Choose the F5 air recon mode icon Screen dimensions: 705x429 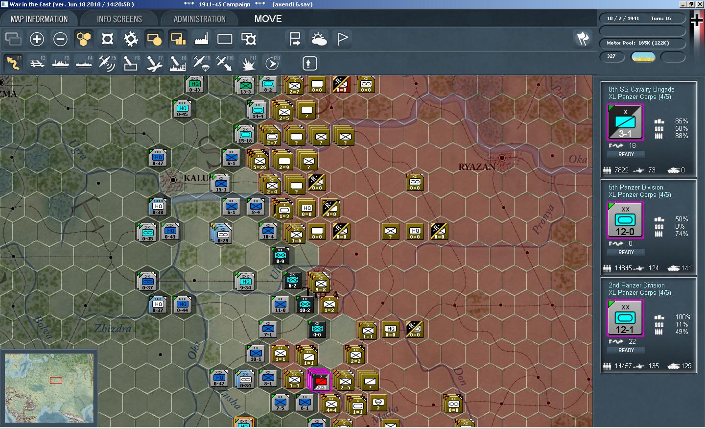(x=107, y=63)
